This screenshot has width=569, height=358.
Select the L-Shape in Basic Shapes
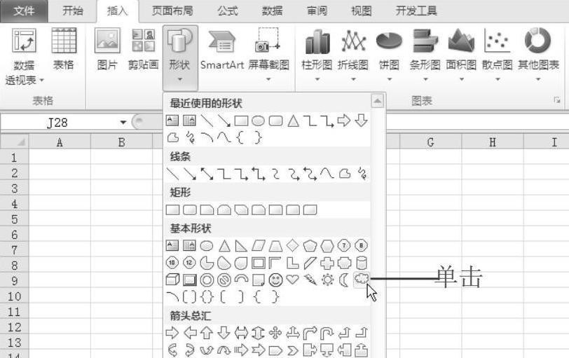click(x=292, y=263)
